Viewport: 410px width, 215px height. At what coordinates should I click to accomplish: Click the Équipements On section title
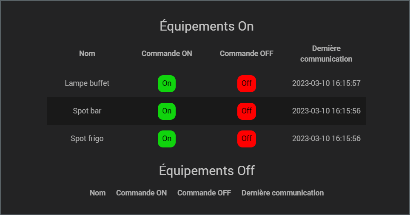pyautogui.click(x=207, y=26)
